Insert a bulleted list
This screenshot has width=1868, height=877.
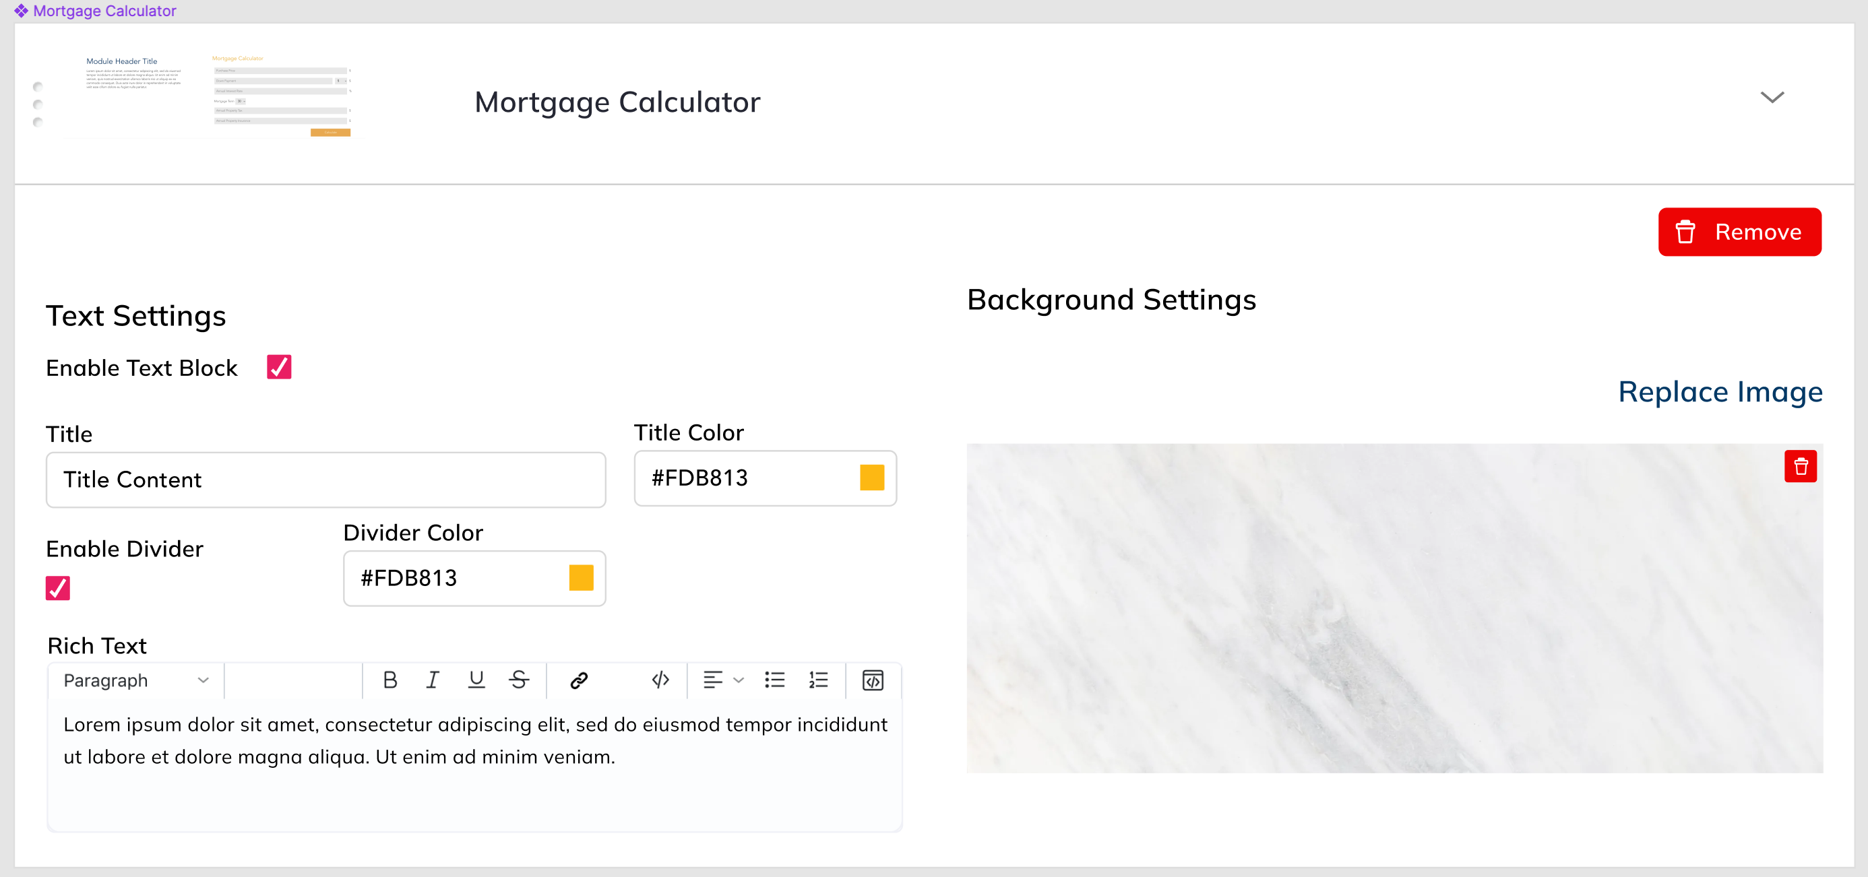[x=774, y=680]
